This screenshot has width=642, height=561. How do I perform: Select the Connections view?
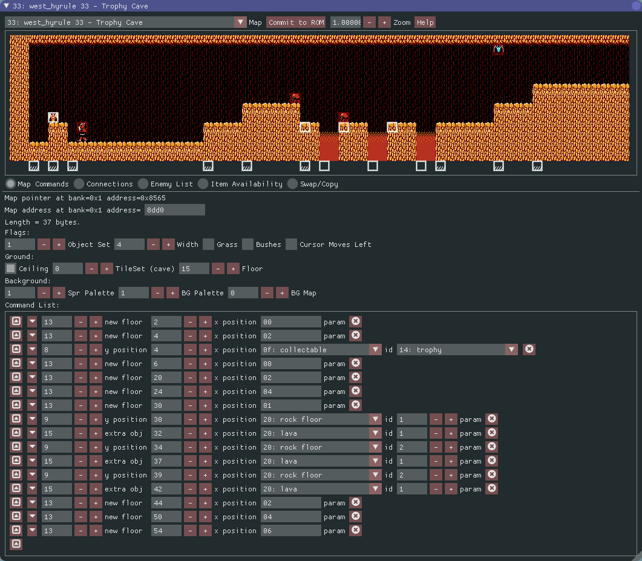(x=79, y=184)
